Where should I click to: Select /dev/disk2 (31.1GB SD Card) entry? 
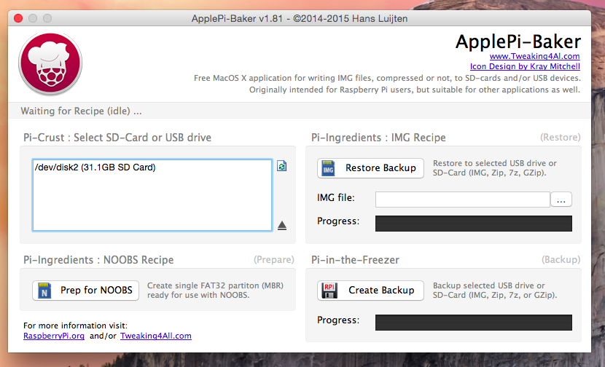(x=95, y=167)
